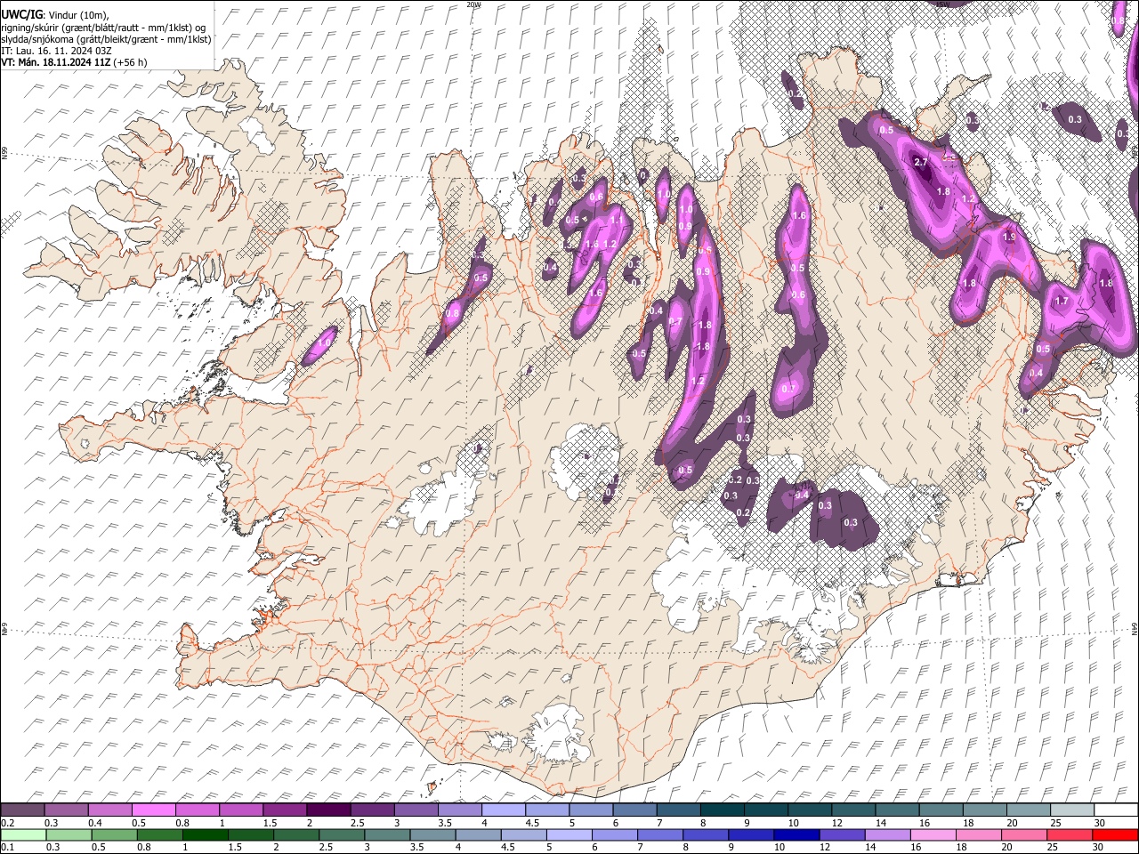Select the deep blue swatch between 10 and 12
The height and width of the screenshot is (854, 1139).
click(796, 834)
